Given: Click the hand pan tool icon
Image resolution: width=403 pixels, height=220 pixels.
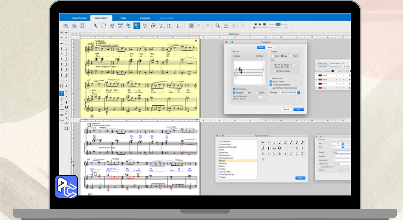Looking at the screenshot, I should [x=226, y=26].
